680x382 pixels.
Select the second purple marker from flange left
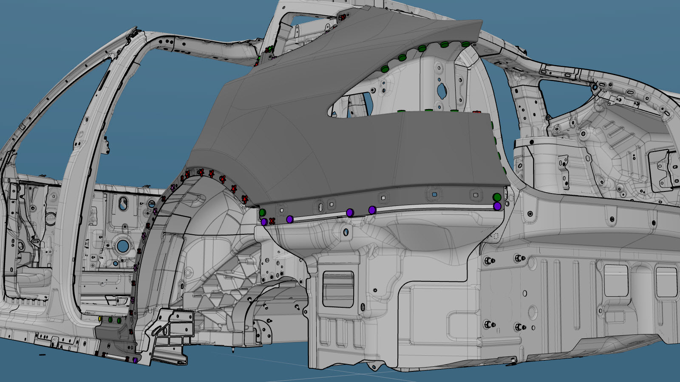tap(290, 219)
